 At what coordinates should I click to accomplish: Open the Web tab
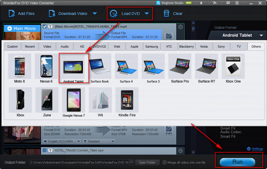(x=117, y=47)
